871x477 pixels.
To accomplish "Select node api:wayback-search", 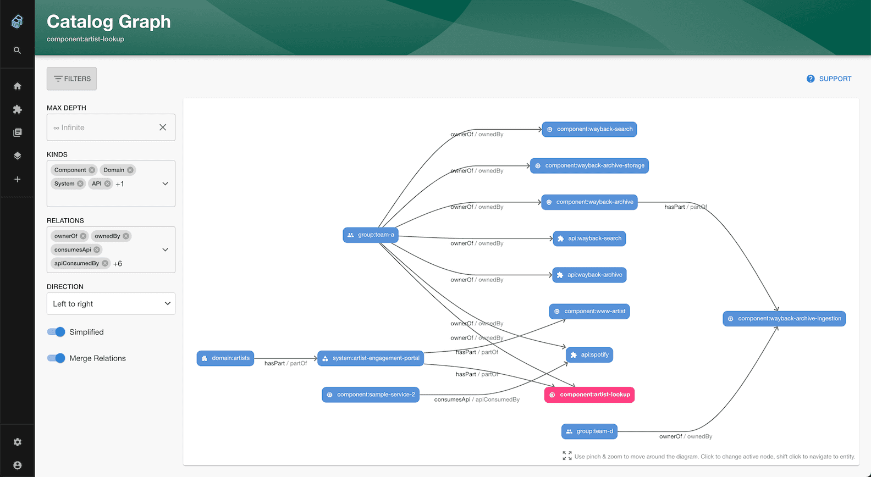I will (x=589, y=239).
